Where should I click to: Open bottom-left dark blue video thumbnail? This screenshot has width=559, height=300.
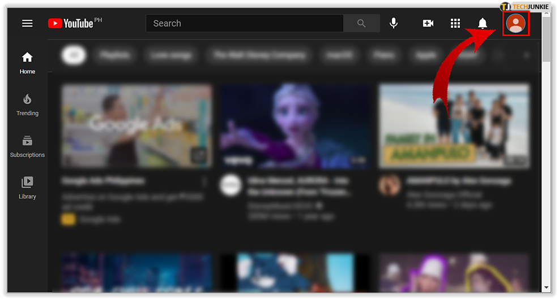pos(136,273)
